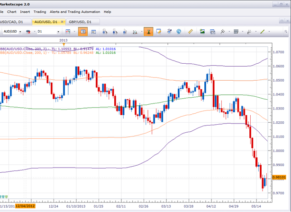Select the ruler measurement tool
Viewport: 291px width, 212px height.
pyautogui.click(x=191, y=32)
